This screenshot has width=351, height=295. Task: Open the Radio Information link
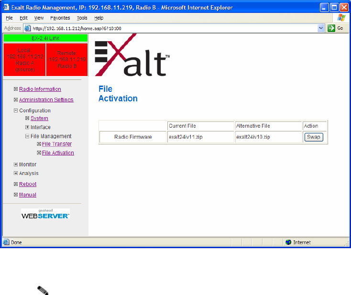tap(40, 89)
